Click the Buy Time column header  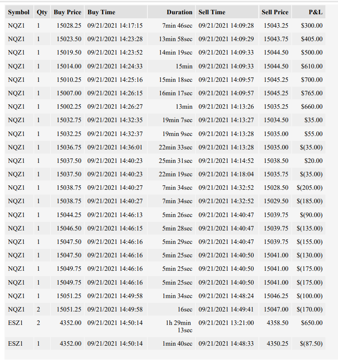point(115,12)
